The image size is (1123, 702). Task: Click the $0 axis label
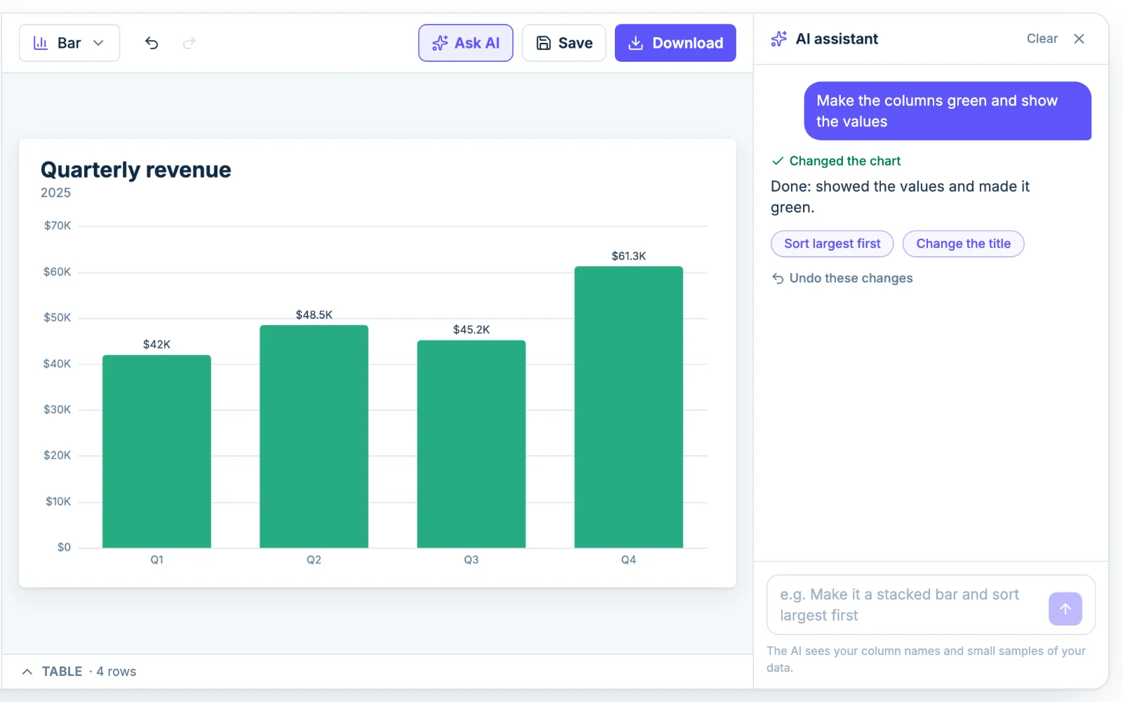click(x=64, y=548)
